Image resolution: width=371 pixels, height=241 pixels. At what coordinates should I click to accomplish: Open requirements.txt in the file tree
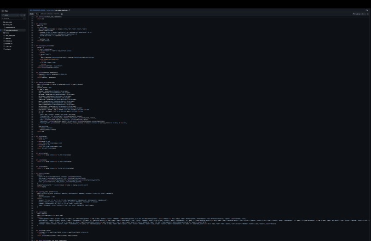pyautogui.click(x=11, y=28)
